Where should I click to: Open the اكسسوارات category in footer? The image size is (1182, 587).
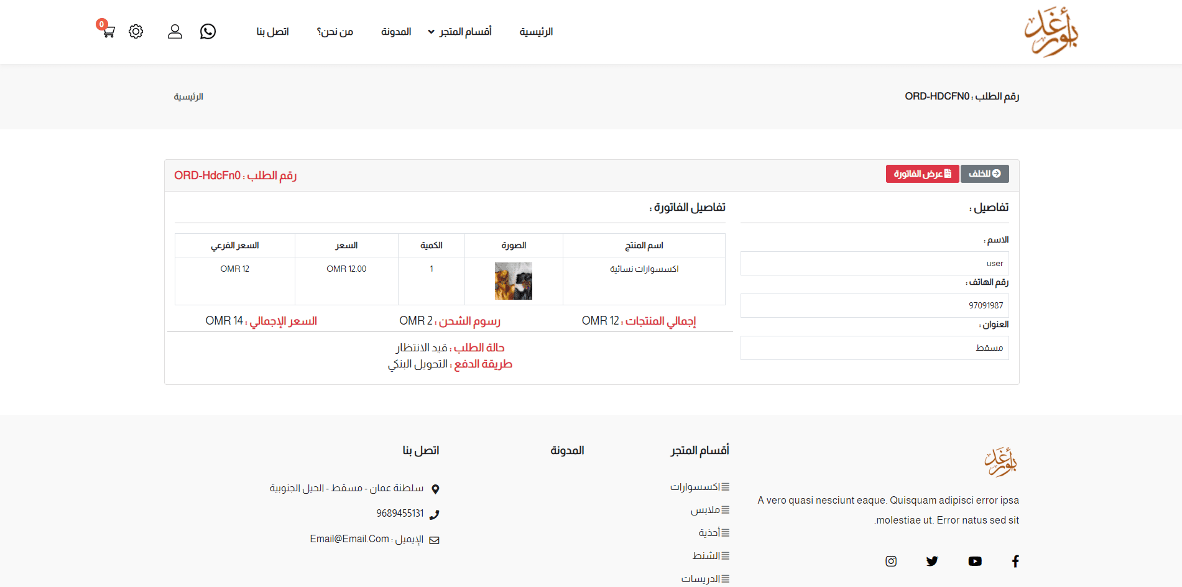click(x=695, y=487)
